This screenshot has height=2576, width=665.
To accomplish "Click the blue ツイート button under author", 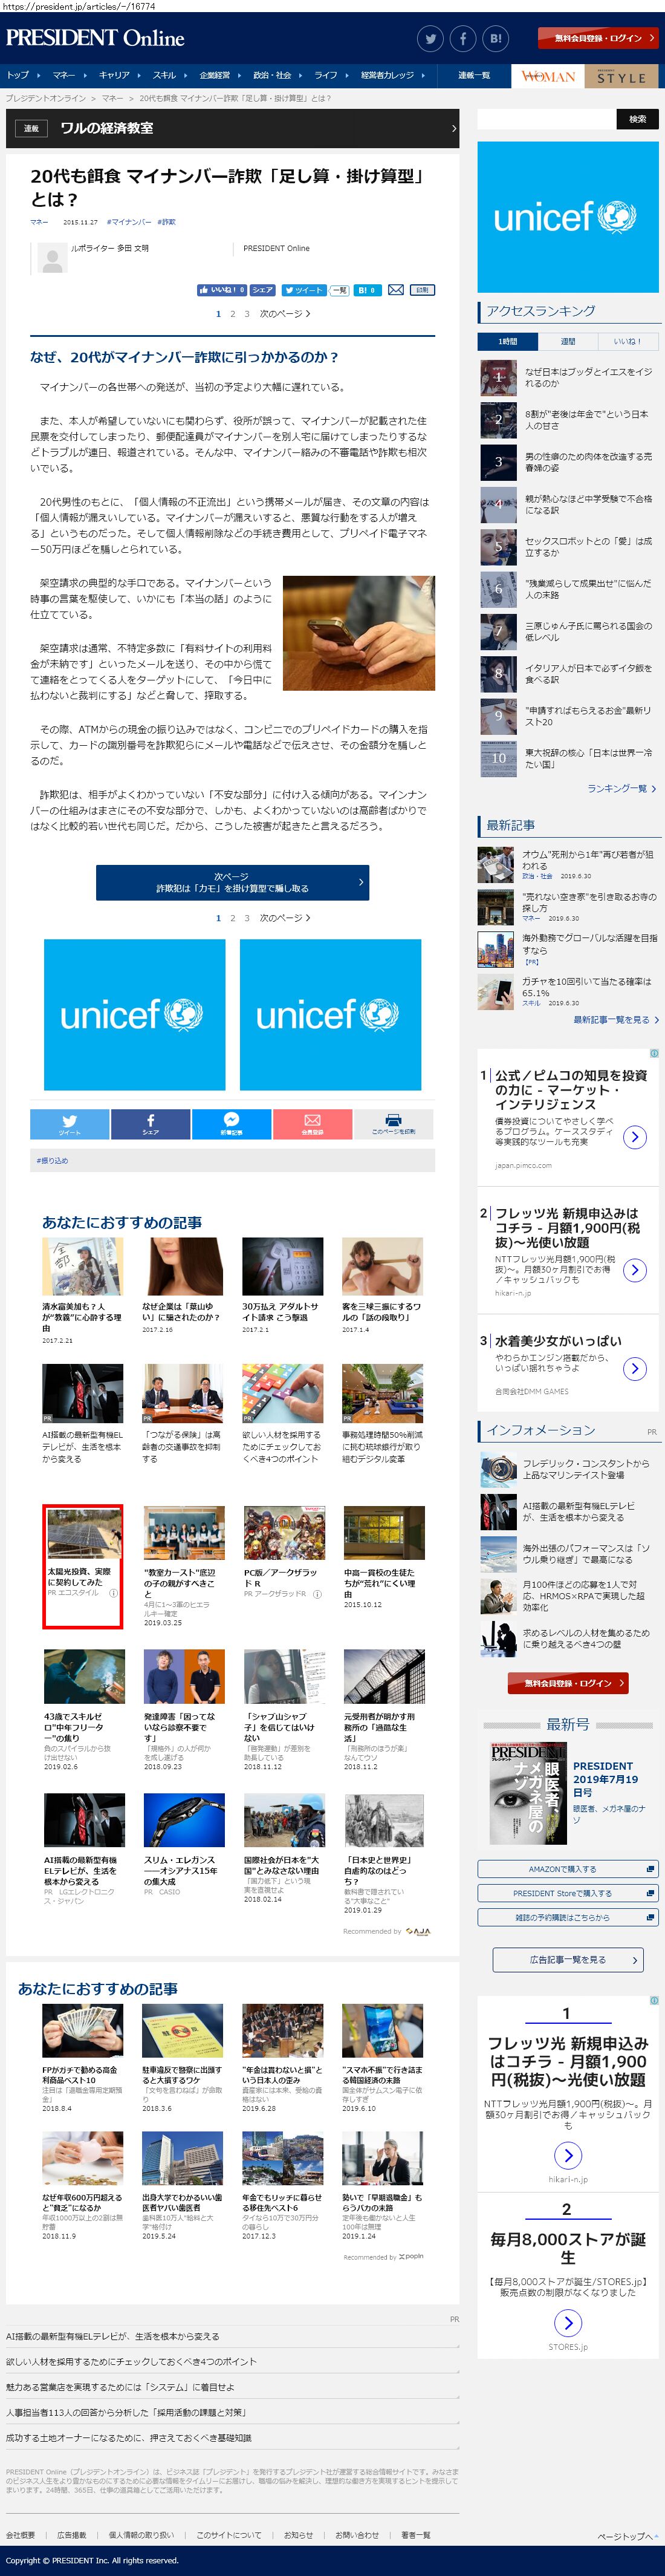I will pyautogui.click(x=303, y=290).
